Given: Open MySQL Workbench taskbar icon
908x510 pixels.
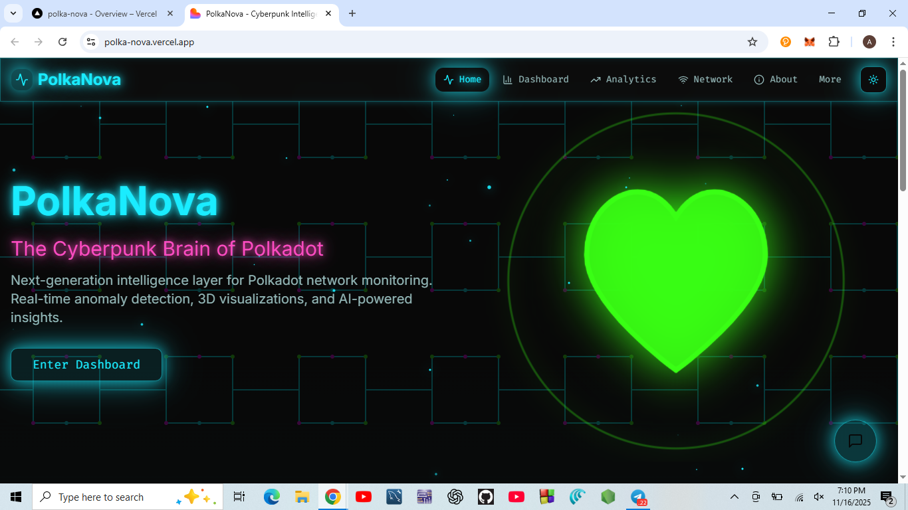Looking at the screenshot, I should click(394, 497).
